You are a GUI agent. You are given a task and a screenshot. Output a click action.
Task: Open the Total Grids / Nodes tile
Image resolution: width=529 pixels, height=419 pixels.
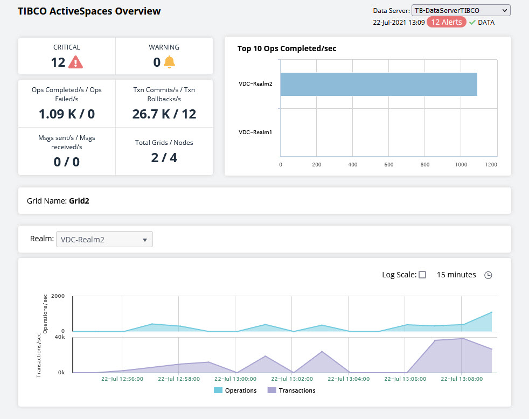point(164,151)
